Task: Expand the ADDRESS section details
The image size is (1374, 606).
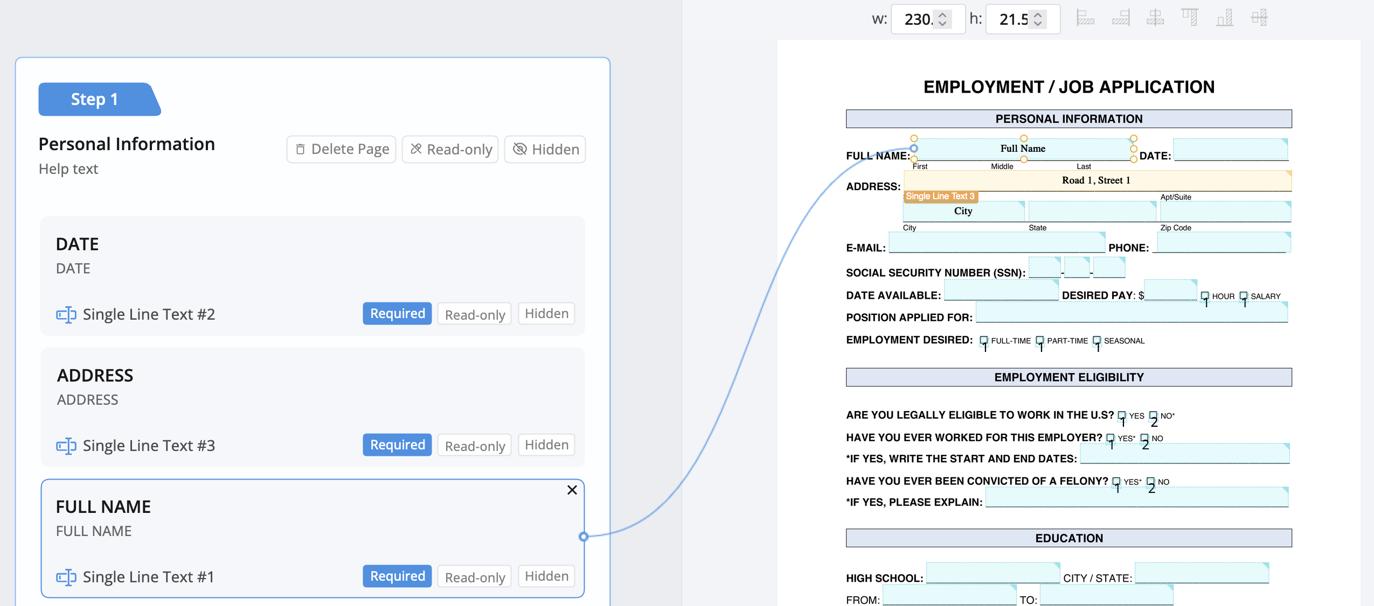Action: click(x=94, y=375)
